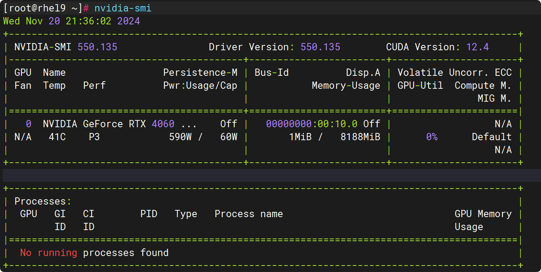The image size is (541, 272).
Task: Click the bus id 00000000:00:10.0
Action: [x=312, y=124]
